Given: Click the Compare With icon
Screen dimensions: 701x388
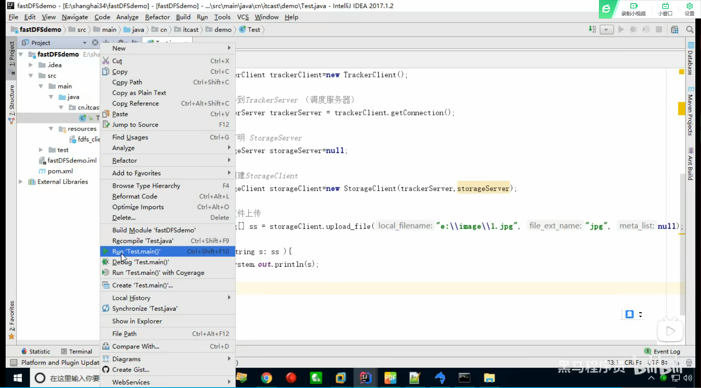Looking at the screenshot, I should pos(106,347).
